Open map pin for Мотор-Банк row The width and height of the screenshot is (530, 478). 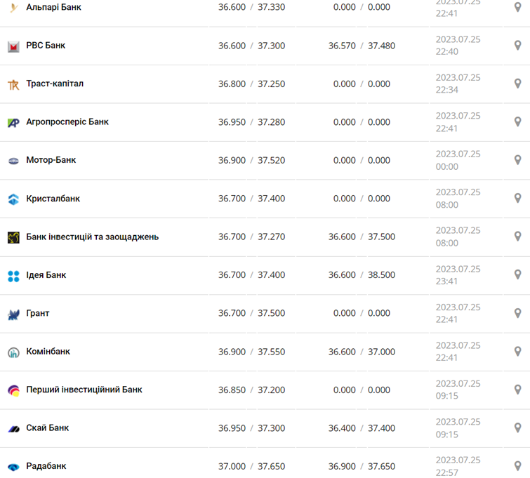coord(518,160)
